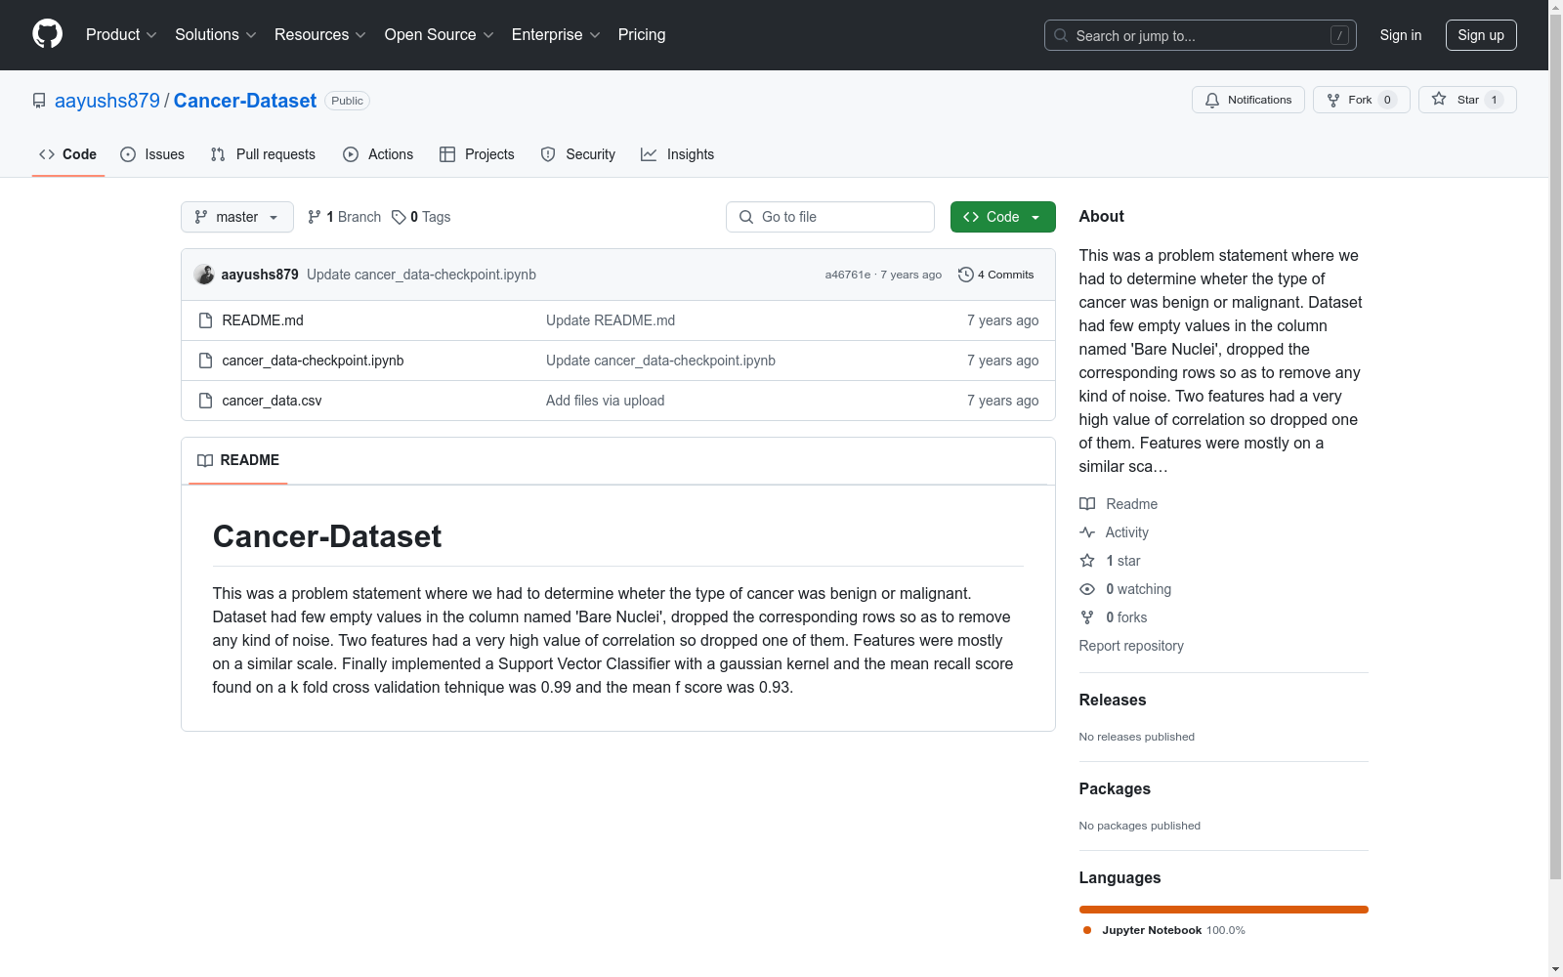Viewport: 1563px width, 977px height.
Task: Expand the Solutions menu
Action: point(216,35)
